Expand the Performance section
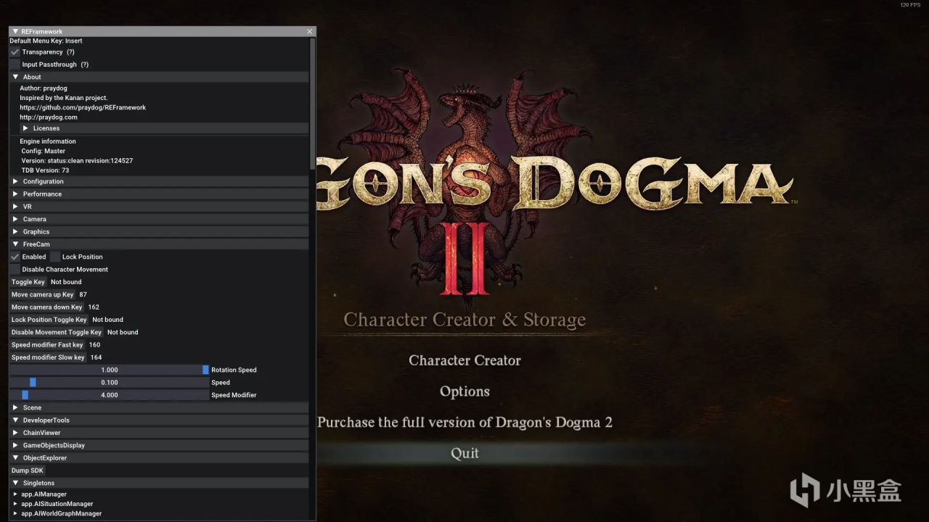Viewport: 929px width, 522px height. pyautogui.click(x=159, y=194)
